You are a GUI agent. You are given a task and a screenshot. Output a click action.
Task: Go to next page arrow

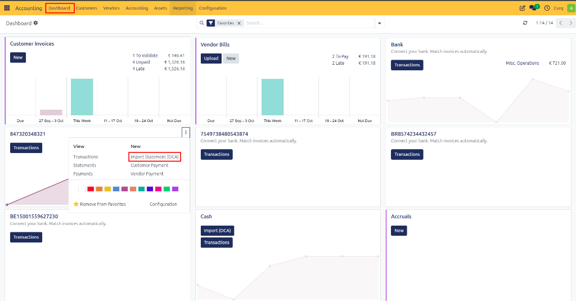click(570, 23)
